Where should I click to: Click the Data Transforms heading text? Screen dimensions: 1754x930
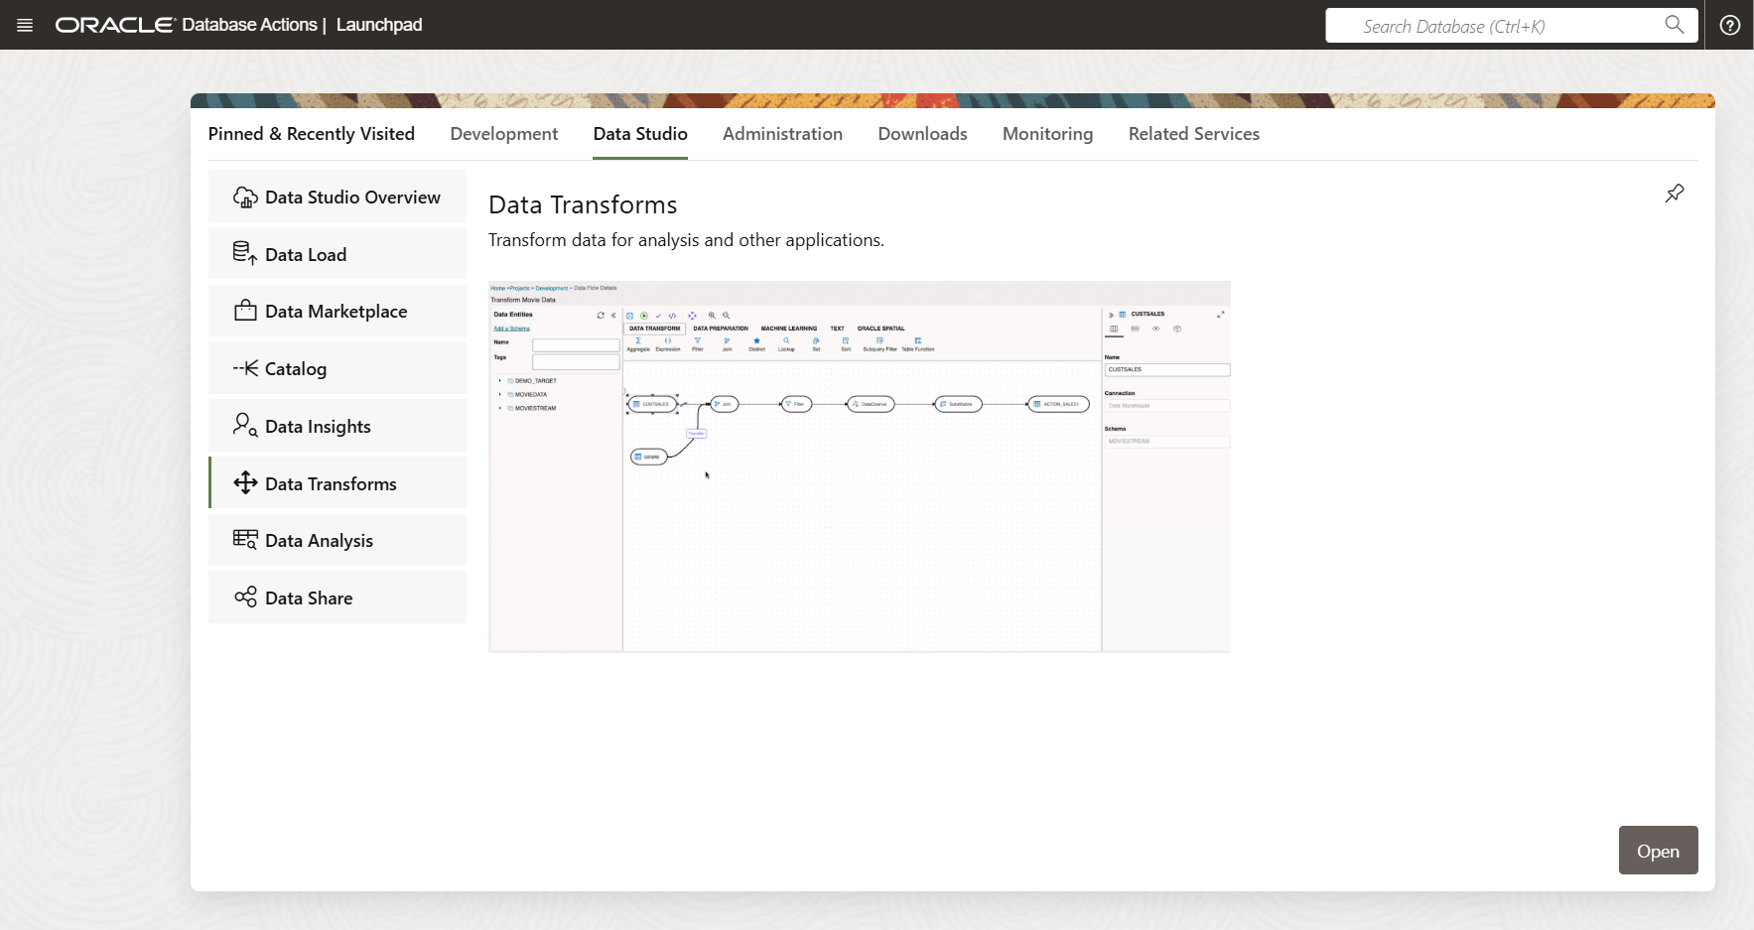point(583,204)
